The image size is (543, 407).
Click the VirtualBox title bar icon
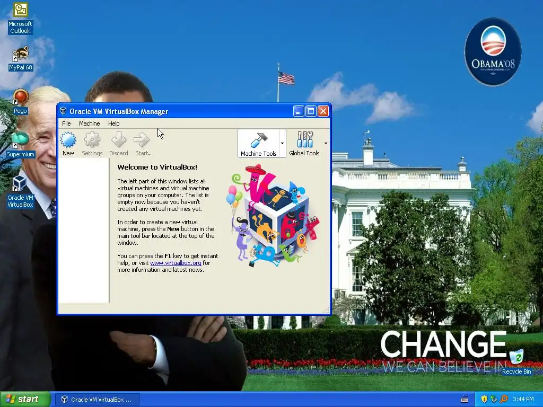[x=63, y=111]
